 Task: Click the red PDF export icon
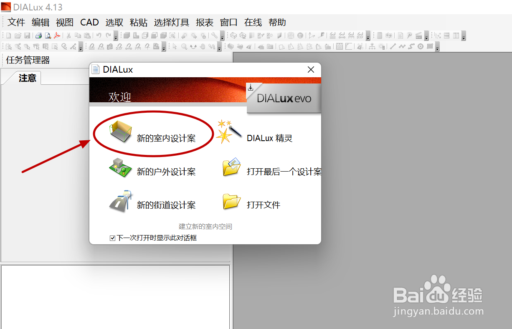coord(57,36)
